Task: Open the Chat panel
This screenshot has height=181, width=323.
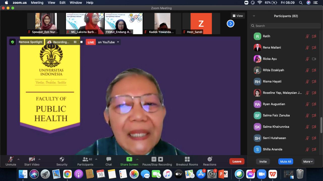Action: click(109, 159)
